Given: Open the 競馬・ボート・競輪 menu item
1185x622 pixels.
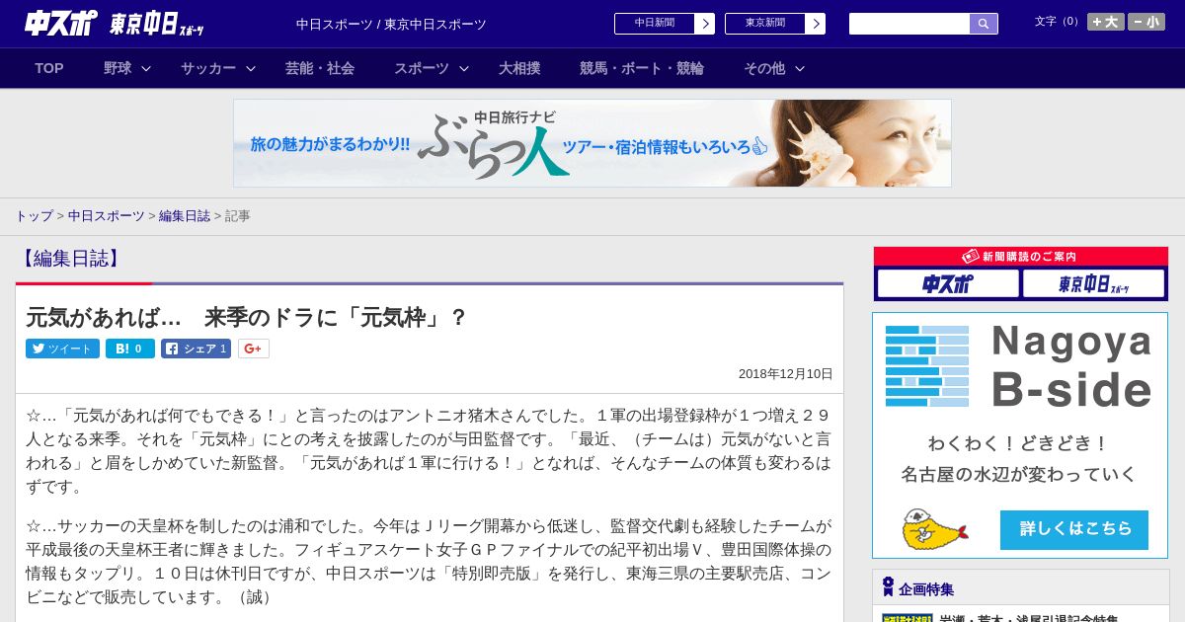Looking at the screenshot, I should tap(642, 68).
